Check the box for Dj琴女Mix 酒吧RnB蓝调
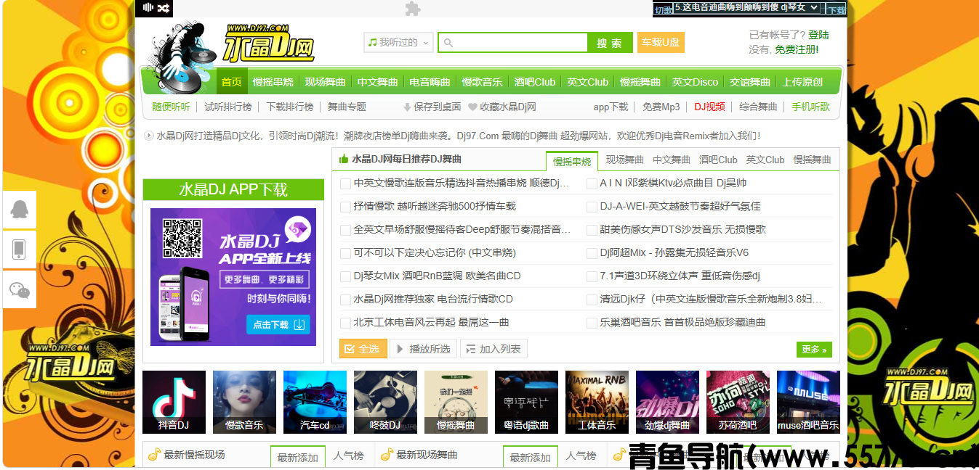This screenshot has width=979, height=470. (x=346, y=276)
